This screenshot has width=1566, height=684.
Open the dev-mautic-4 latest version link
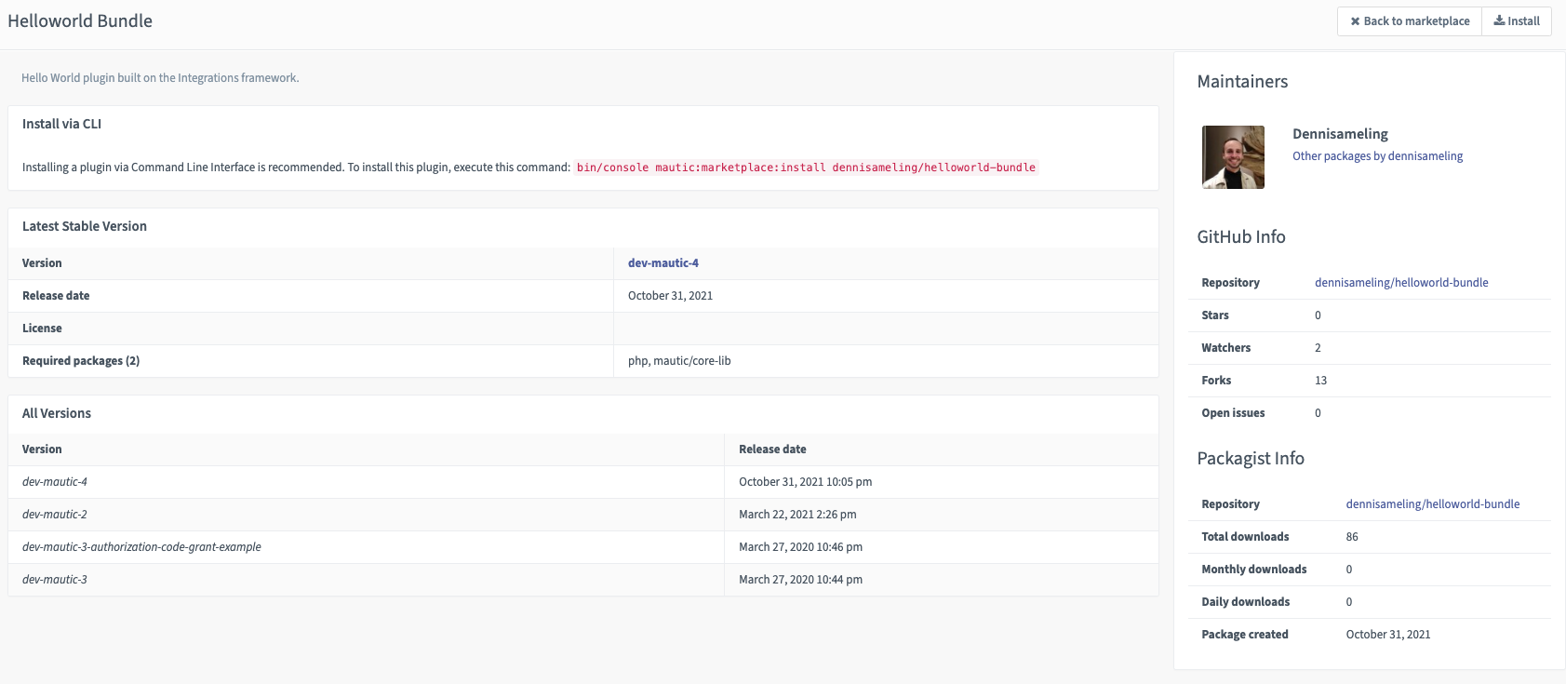coord(663,263)
